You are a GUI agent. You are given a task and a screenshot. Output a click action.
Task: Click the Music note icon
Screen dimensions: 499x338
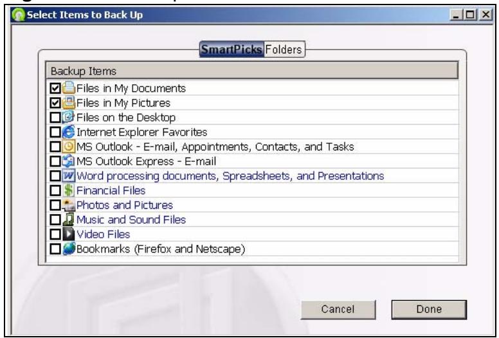tap(68, 220)
